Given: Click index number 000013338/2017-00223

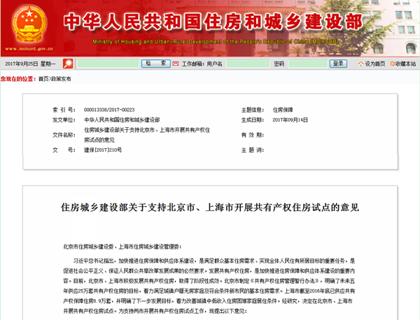Looking at the screenshot, I should (109, 110).
